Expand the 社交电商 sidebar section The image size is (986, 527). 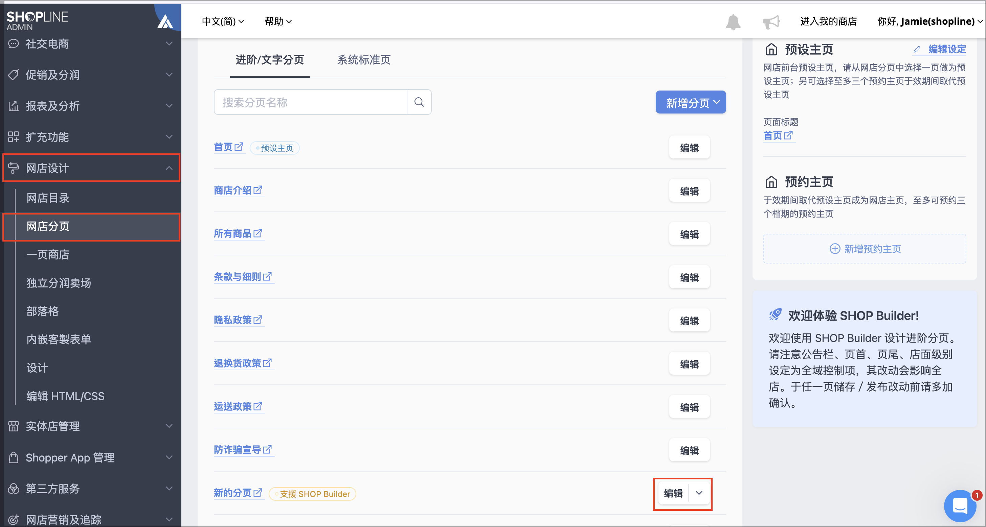[91, 44]
